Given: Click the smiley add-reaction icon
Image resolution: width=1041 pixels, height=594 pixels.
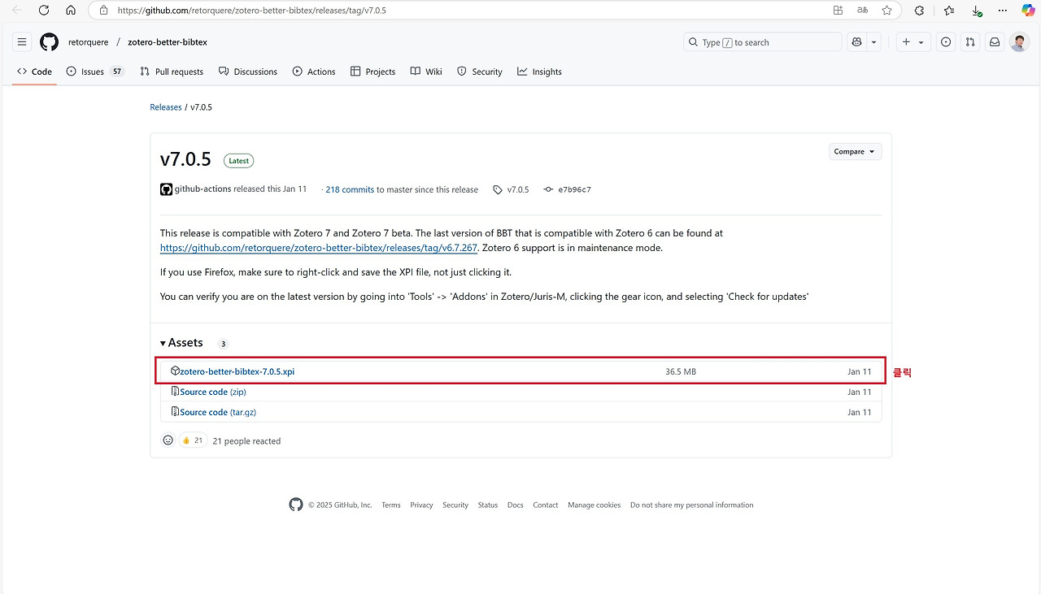Looking at the screenshot, I should tap(168, 440).
